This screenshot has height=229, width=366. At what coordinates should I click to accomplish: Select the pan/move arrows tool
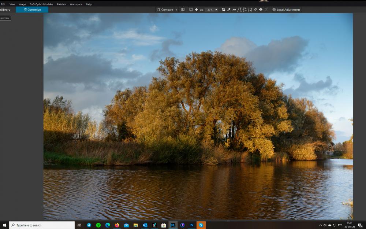[x=196, y=10]
